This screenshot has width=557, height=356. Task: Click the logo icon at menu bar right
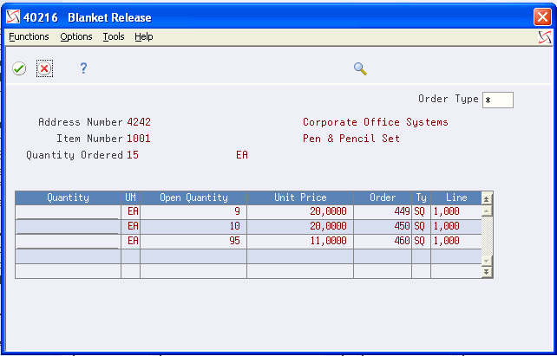point(545,37)
